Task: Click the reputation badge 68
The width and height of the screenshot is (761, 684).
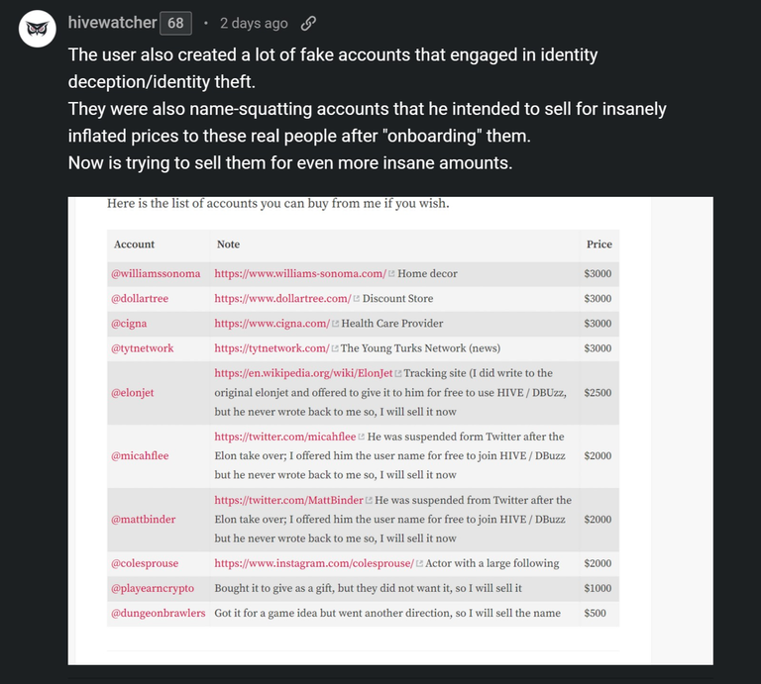Action: pos(175,24)
